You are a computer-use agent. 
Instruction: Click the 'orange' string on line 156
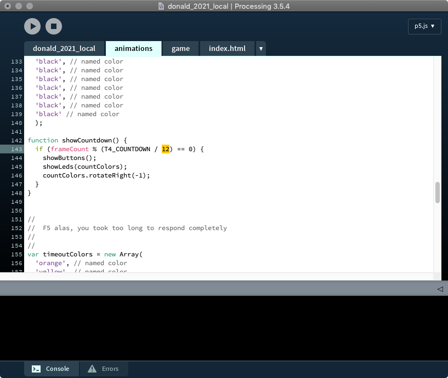pyautogui.click(x=50, y=263)
